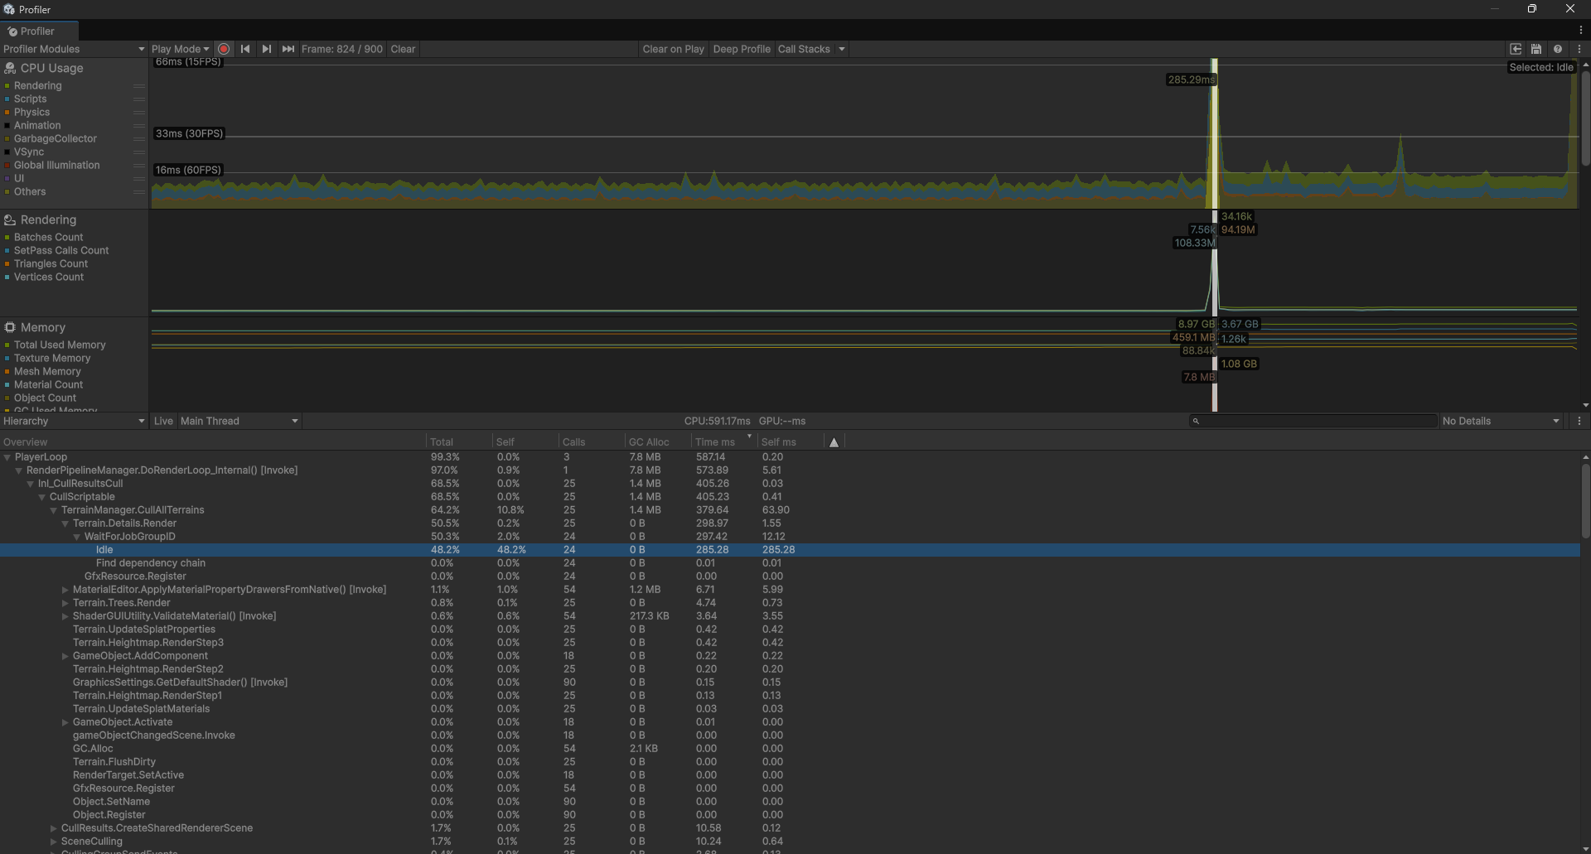Switch to the Profiler tab

36,31
